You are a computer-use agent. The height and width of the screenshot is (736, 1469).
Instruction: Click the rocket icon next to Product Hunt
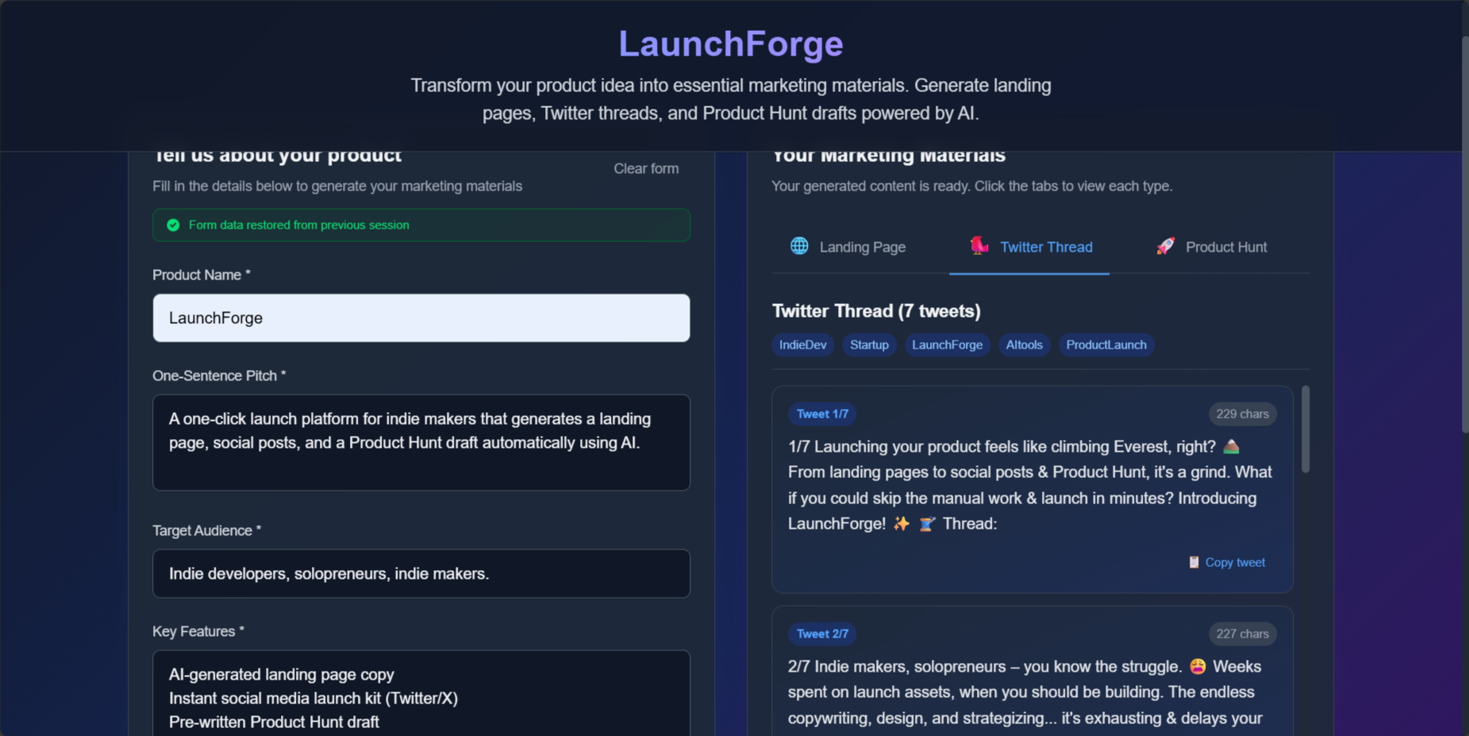[1164, 246]
